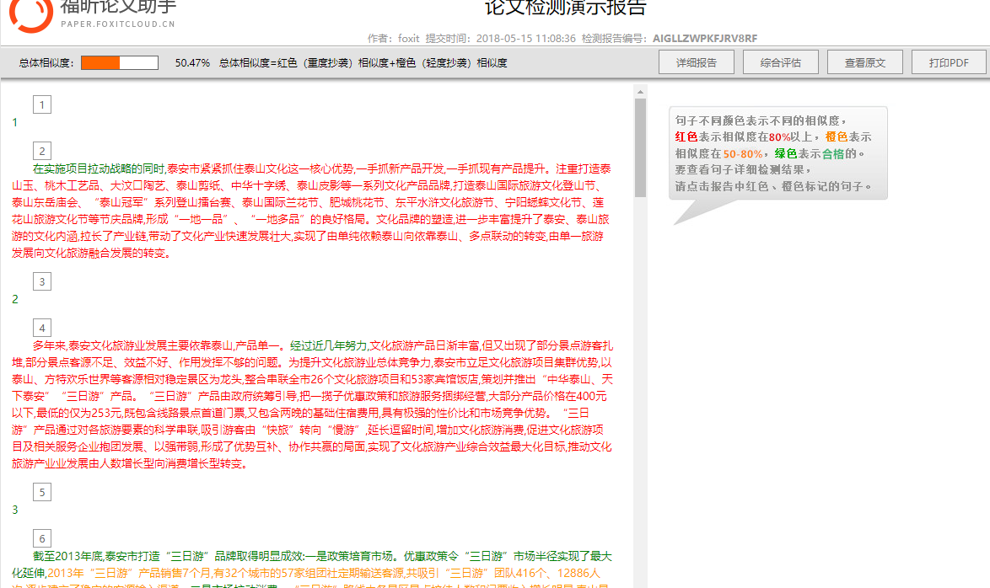Select paragraph marker box "5"
This screenshot has width=990, height=588.
41,491
